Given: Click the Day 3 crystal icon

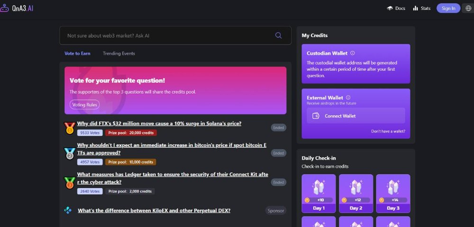Looking at the screenshot, I should pos(392,187).
